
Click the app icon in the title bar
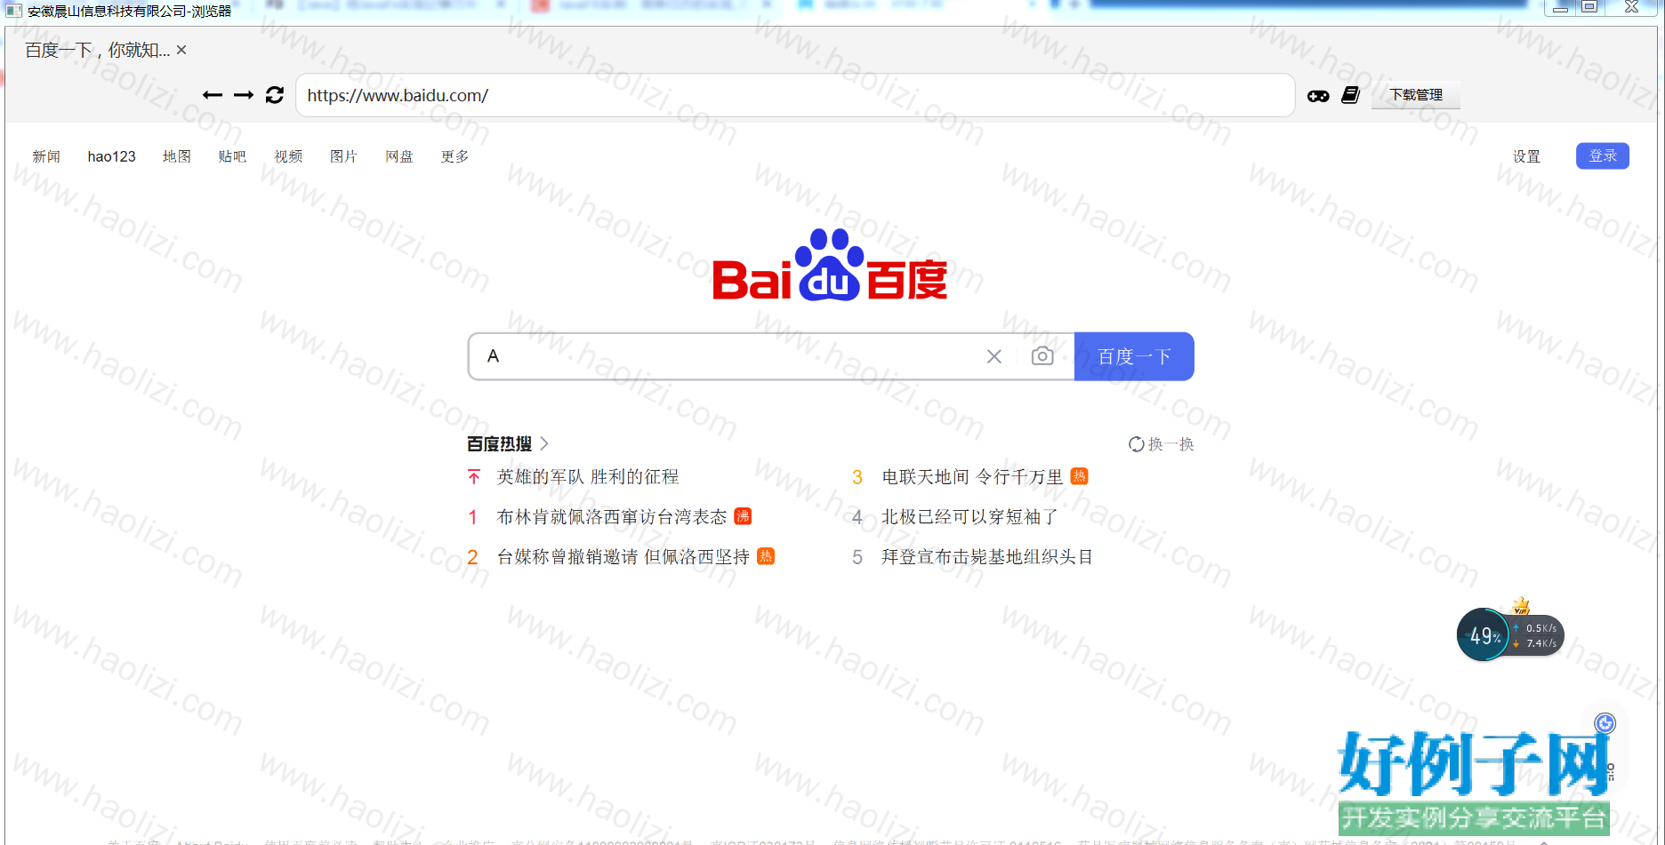tap(13, 11)
